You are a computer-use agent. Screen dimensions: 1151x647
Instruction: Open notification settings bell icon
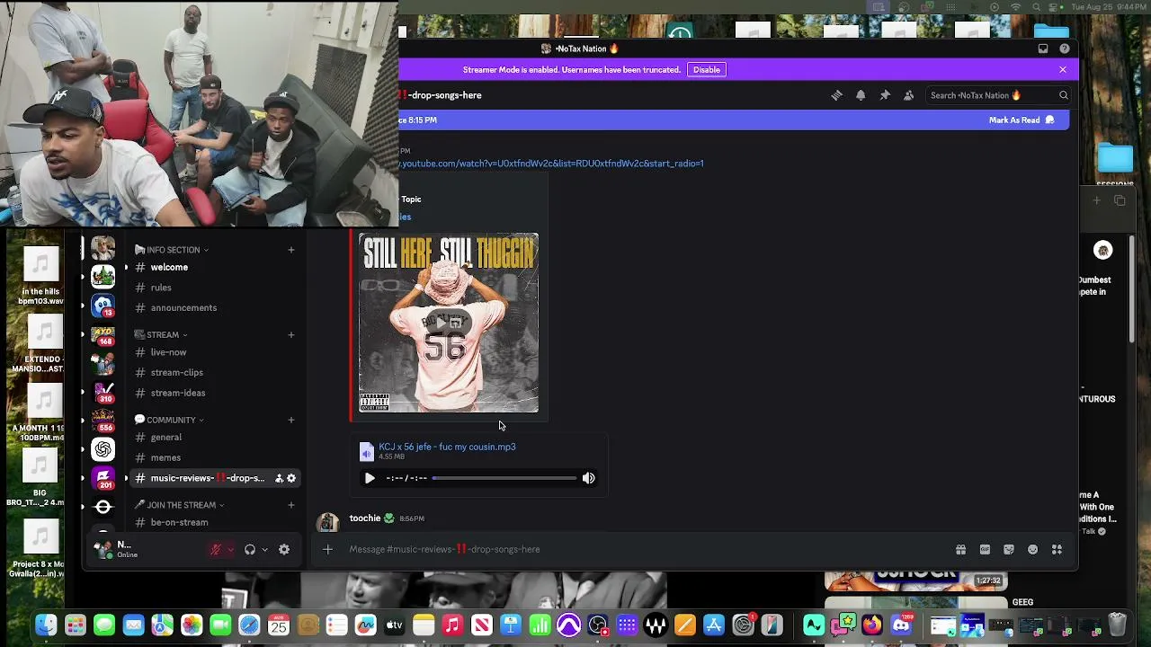coord(861,95)
